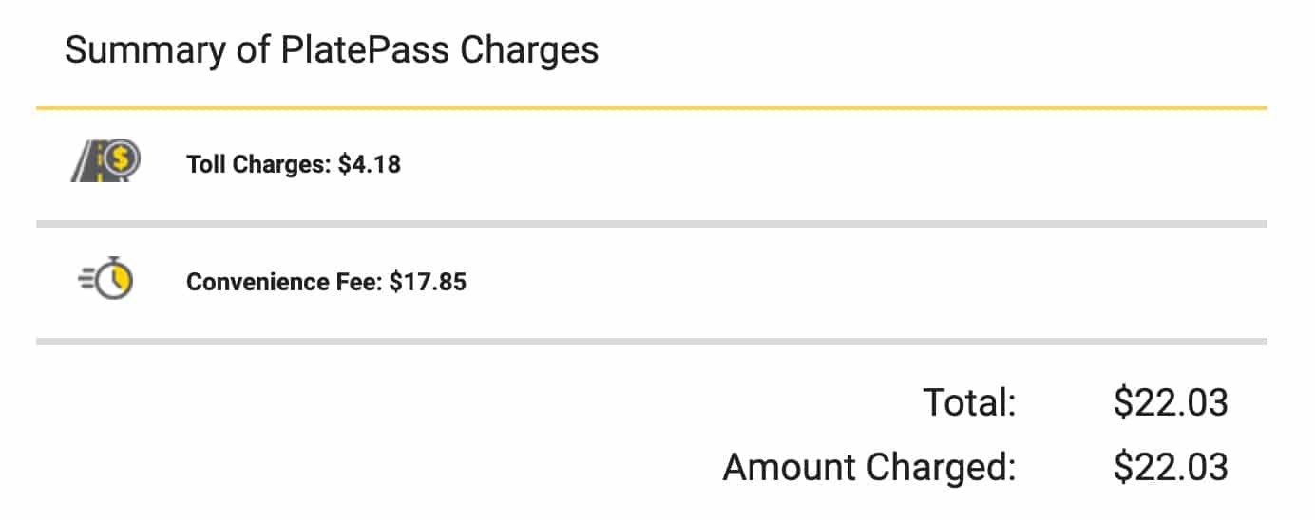1315x520 pixels.
Task: Click the Total: label
Action: [x=970, y=403]
